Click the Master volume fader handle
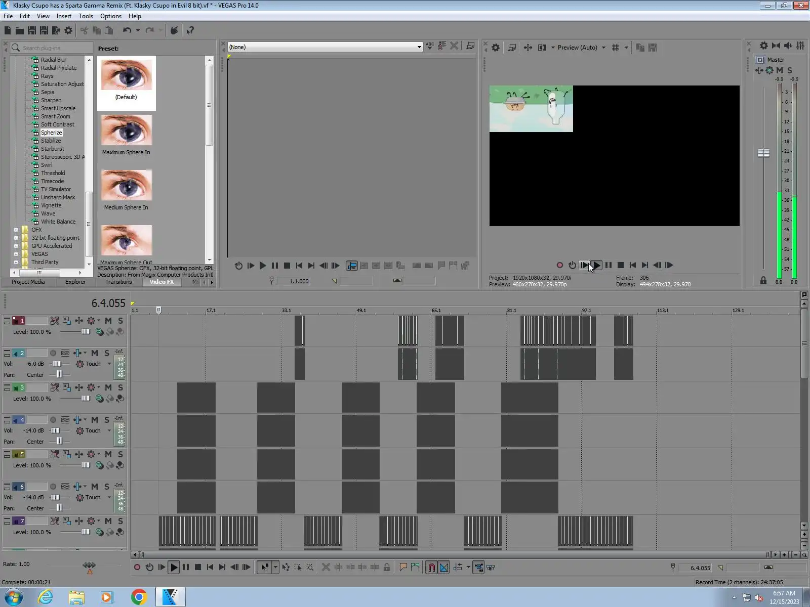This screenshot has height=607, width=810. pyautogui.click(x=763, y=153)
